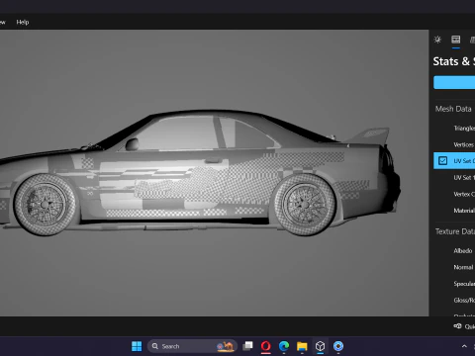Open the Environment & Lighting sun icon tab
This screenshot has height=356, width=475.
437,40
